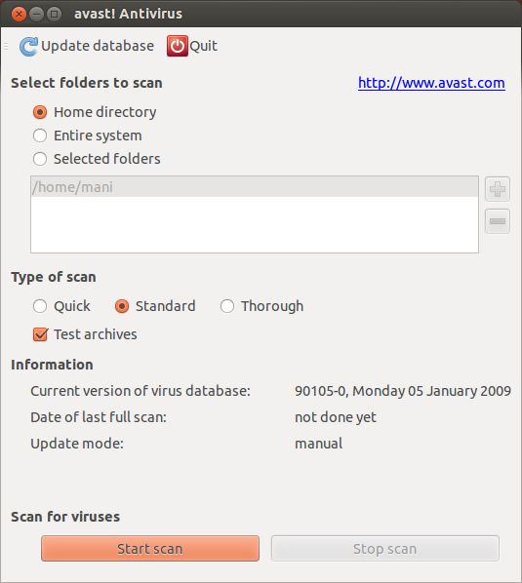Click the 'Current version of virus database:' label
Image resolution: width=522 pixels, height=583 pixels.
coord(141,391)
